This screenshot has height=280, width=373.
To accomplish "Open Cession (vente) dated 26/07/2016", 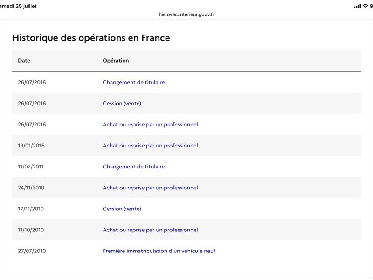I will [x=122, y=103].
